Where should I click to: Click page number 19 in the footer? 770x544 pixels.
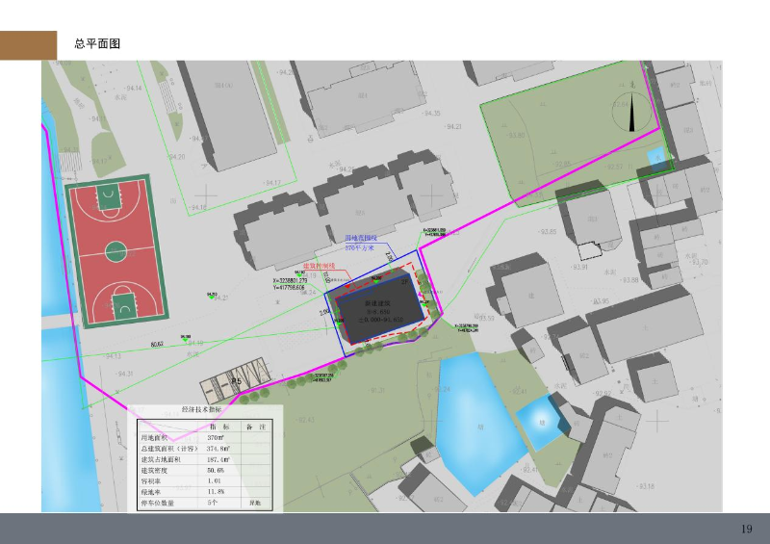coord(747,530)
